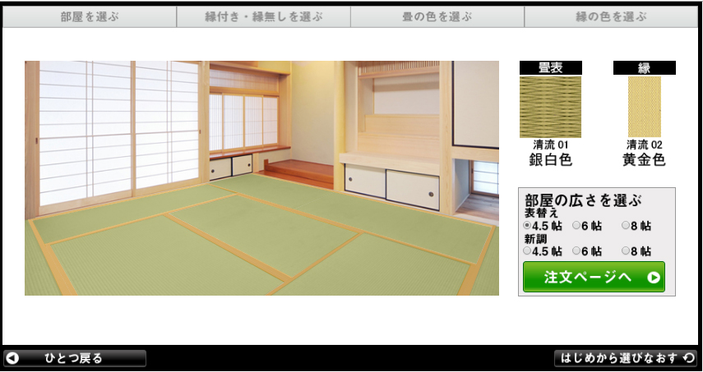This screenshot has width=703, height=372.
Task: Select 6帖 under 新調
Action: coord(576,251)
